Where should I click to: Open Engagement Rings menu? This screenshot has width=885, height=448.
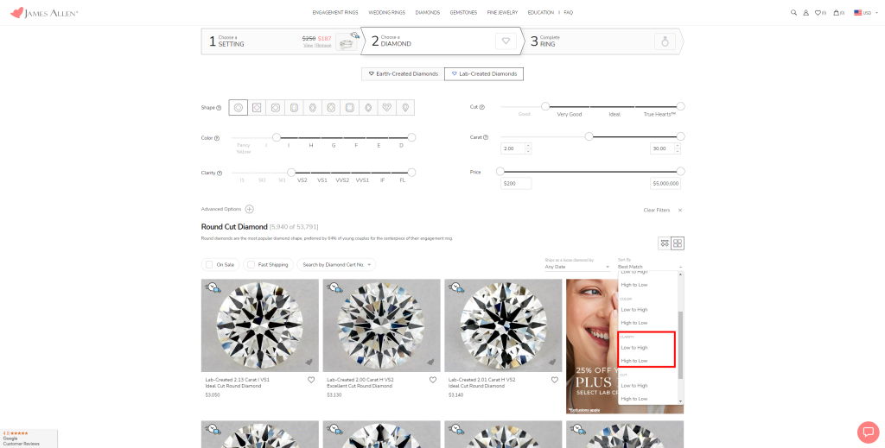335,12
